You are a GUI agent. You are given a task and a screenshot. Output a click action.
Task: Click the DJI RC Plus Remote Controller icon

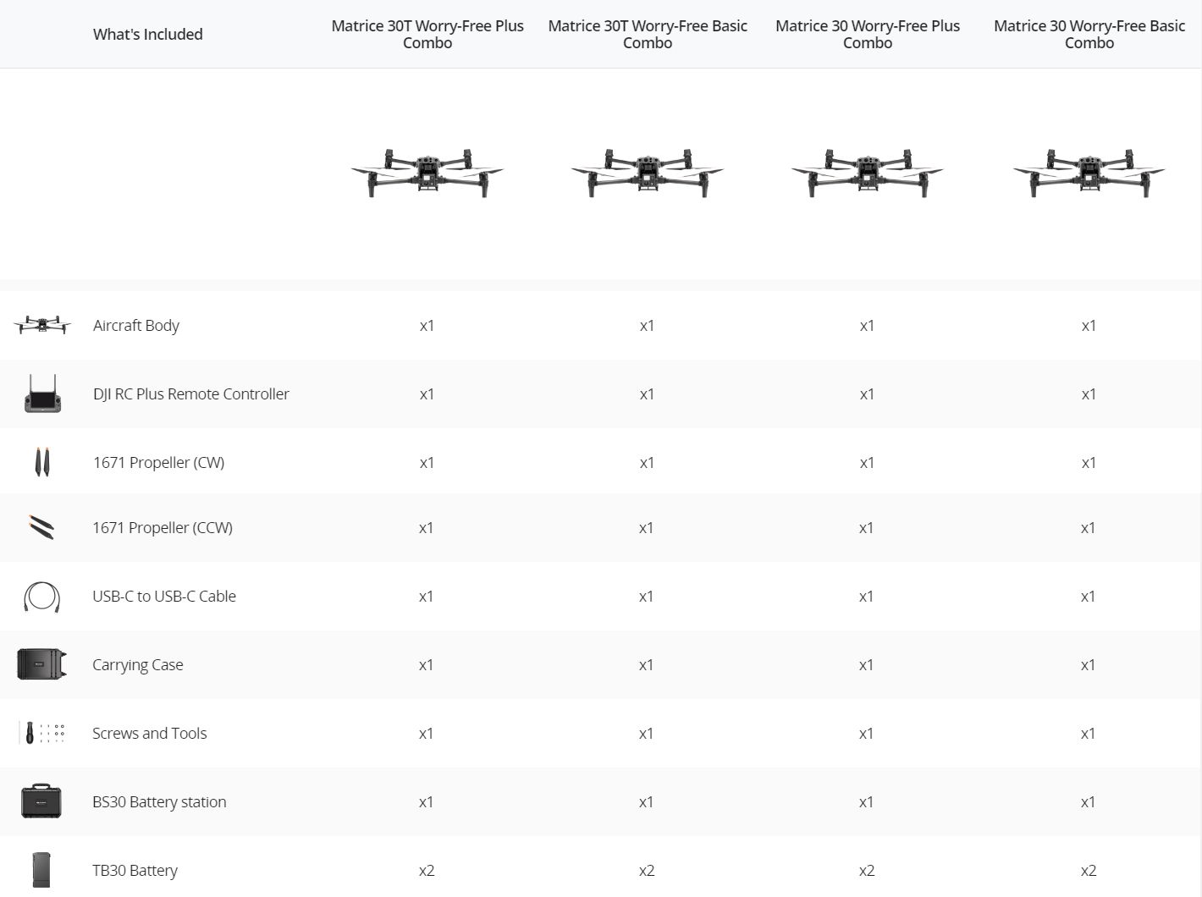point(42,393)
